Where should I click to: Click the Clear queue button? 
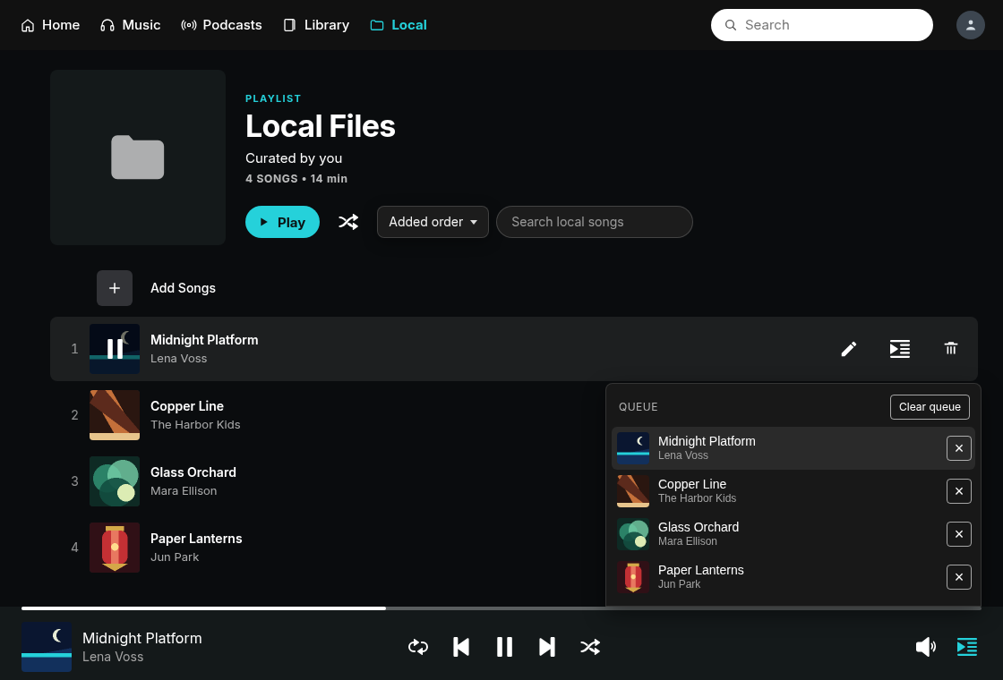point(930,407)
